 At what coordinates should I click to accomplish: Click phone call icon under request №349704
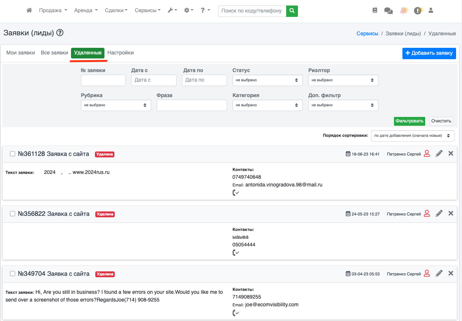[x=236, y=313]
